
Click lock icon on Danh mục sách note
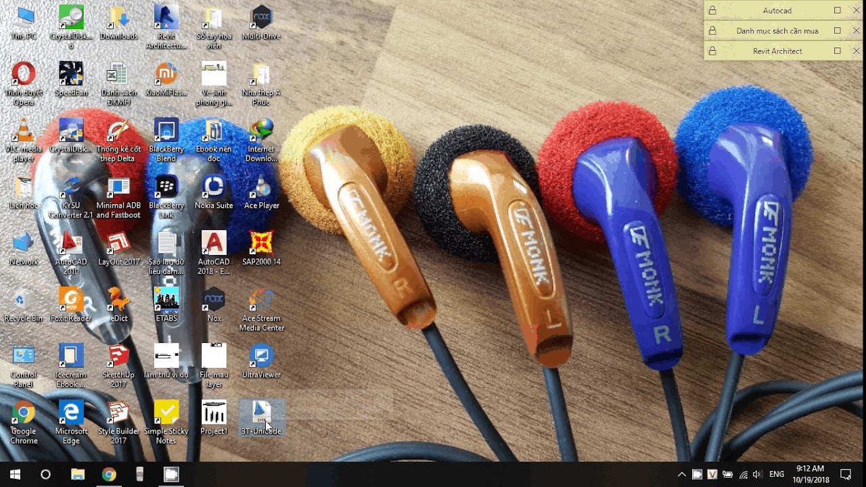tap(712, 30)
